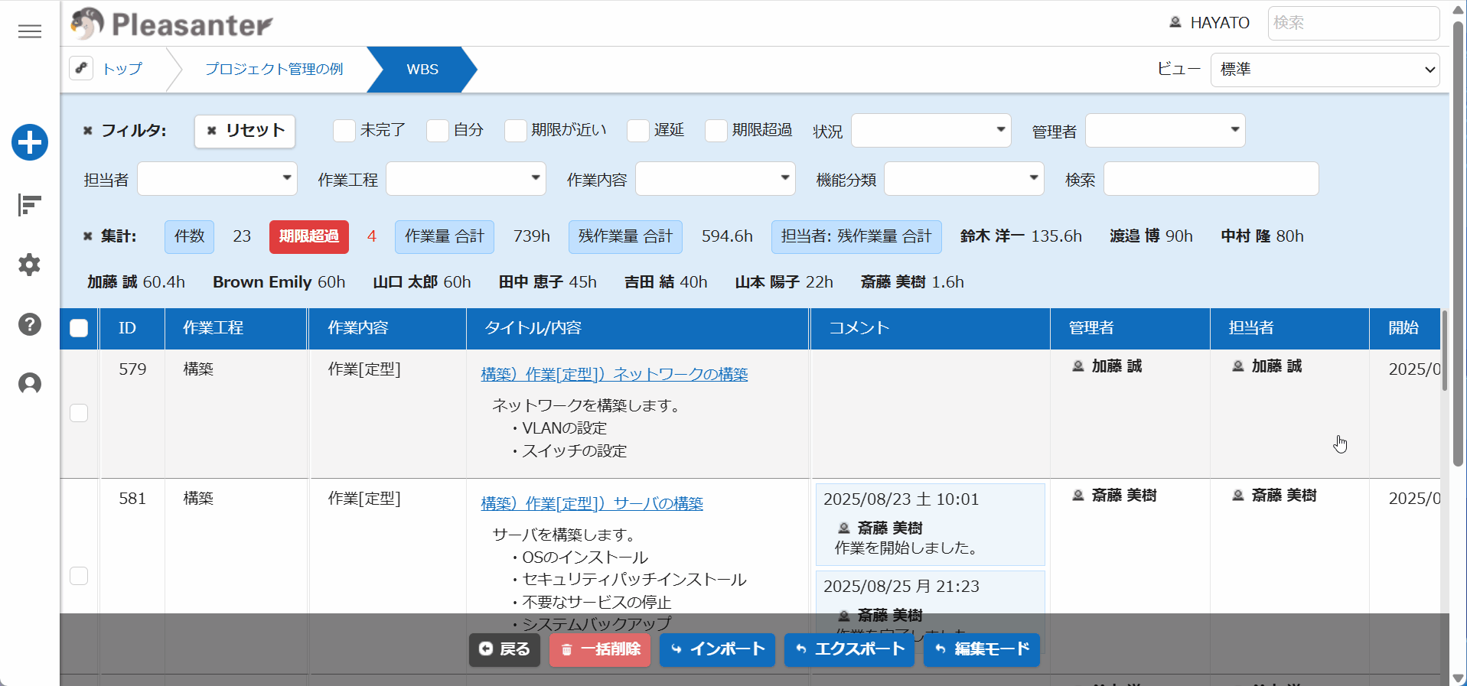Click the 検索 filter text field
The height and width of the screenshot is (686, 1467).
1211,179
